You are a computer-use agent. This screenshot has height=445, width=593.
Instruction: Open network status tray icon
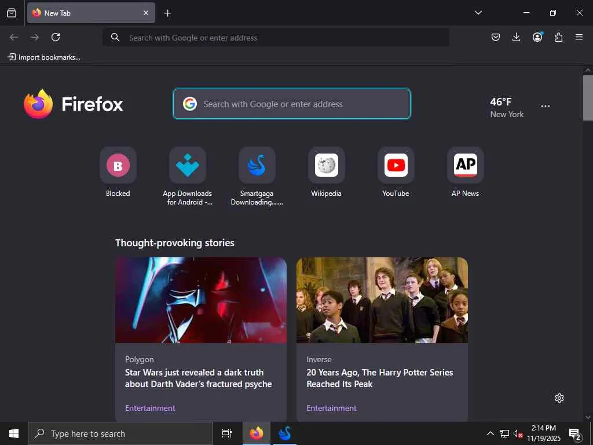[x=504, y=433]
